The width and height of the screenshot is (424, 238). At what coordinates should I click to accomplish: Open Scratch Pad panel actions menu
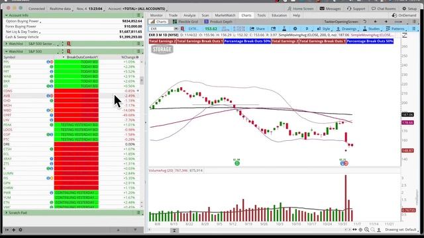click(138, 213)
